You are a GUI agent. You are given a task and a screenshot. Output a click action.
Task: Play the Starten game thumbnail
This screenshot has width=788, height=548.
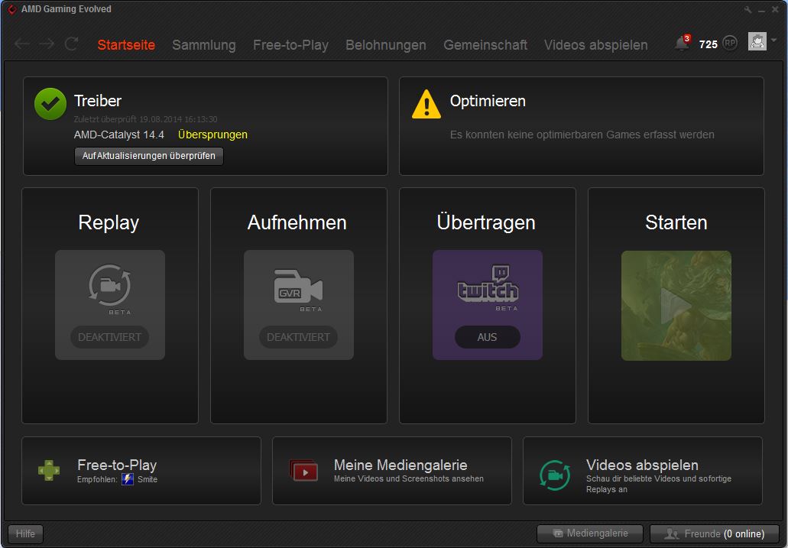click(x=676, y=305)
